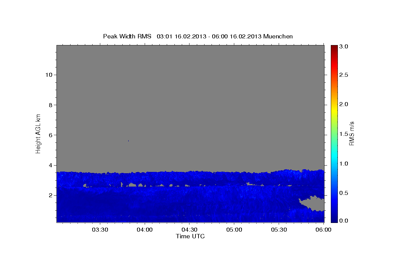The width and height of the screenshot is (401, 267).
Task: Click the 'Time UTC' axis label
Action: tap(190, 236)
